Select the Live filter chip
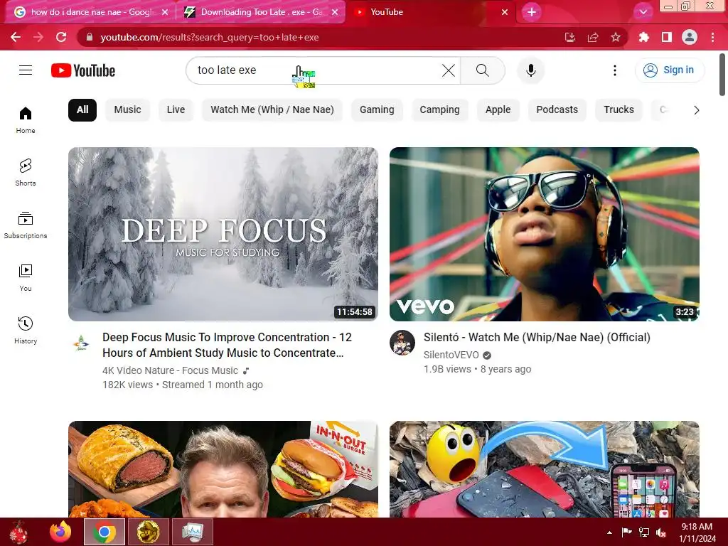 (176, 110)
